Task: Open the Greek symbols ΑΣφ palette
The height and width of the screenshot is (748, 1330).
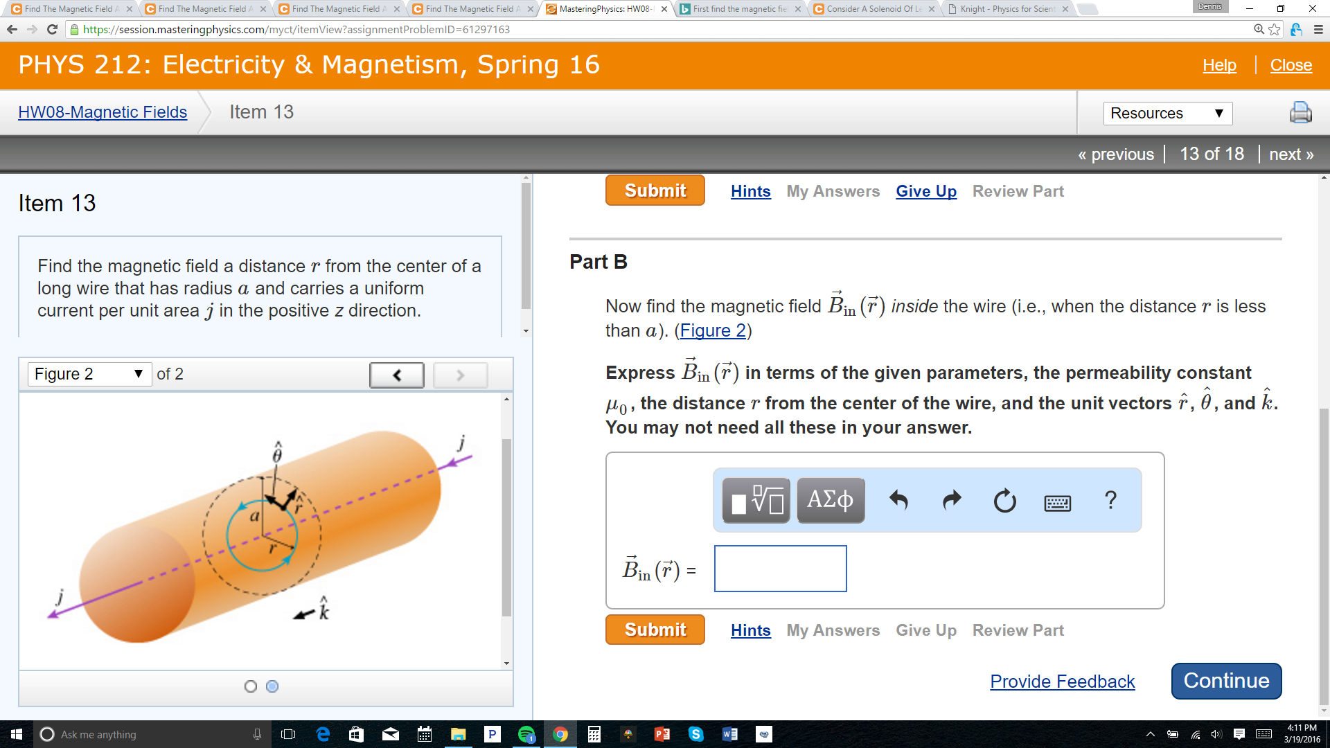Action: 830,500
